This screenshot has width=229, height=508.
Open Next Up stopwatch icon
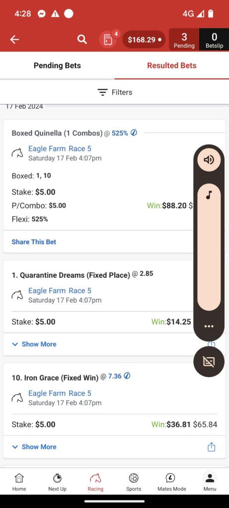(x=58, y=482)
